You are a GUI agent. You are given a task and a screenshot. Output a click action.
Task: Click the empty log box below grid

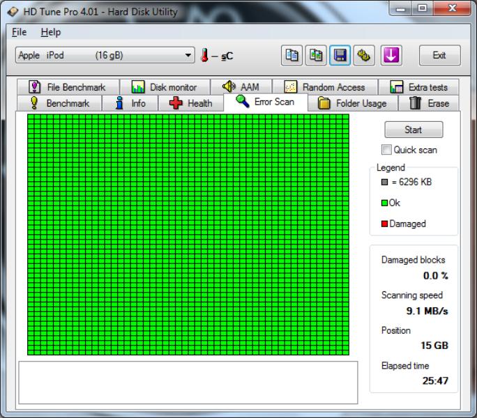[x=188, y=382]
